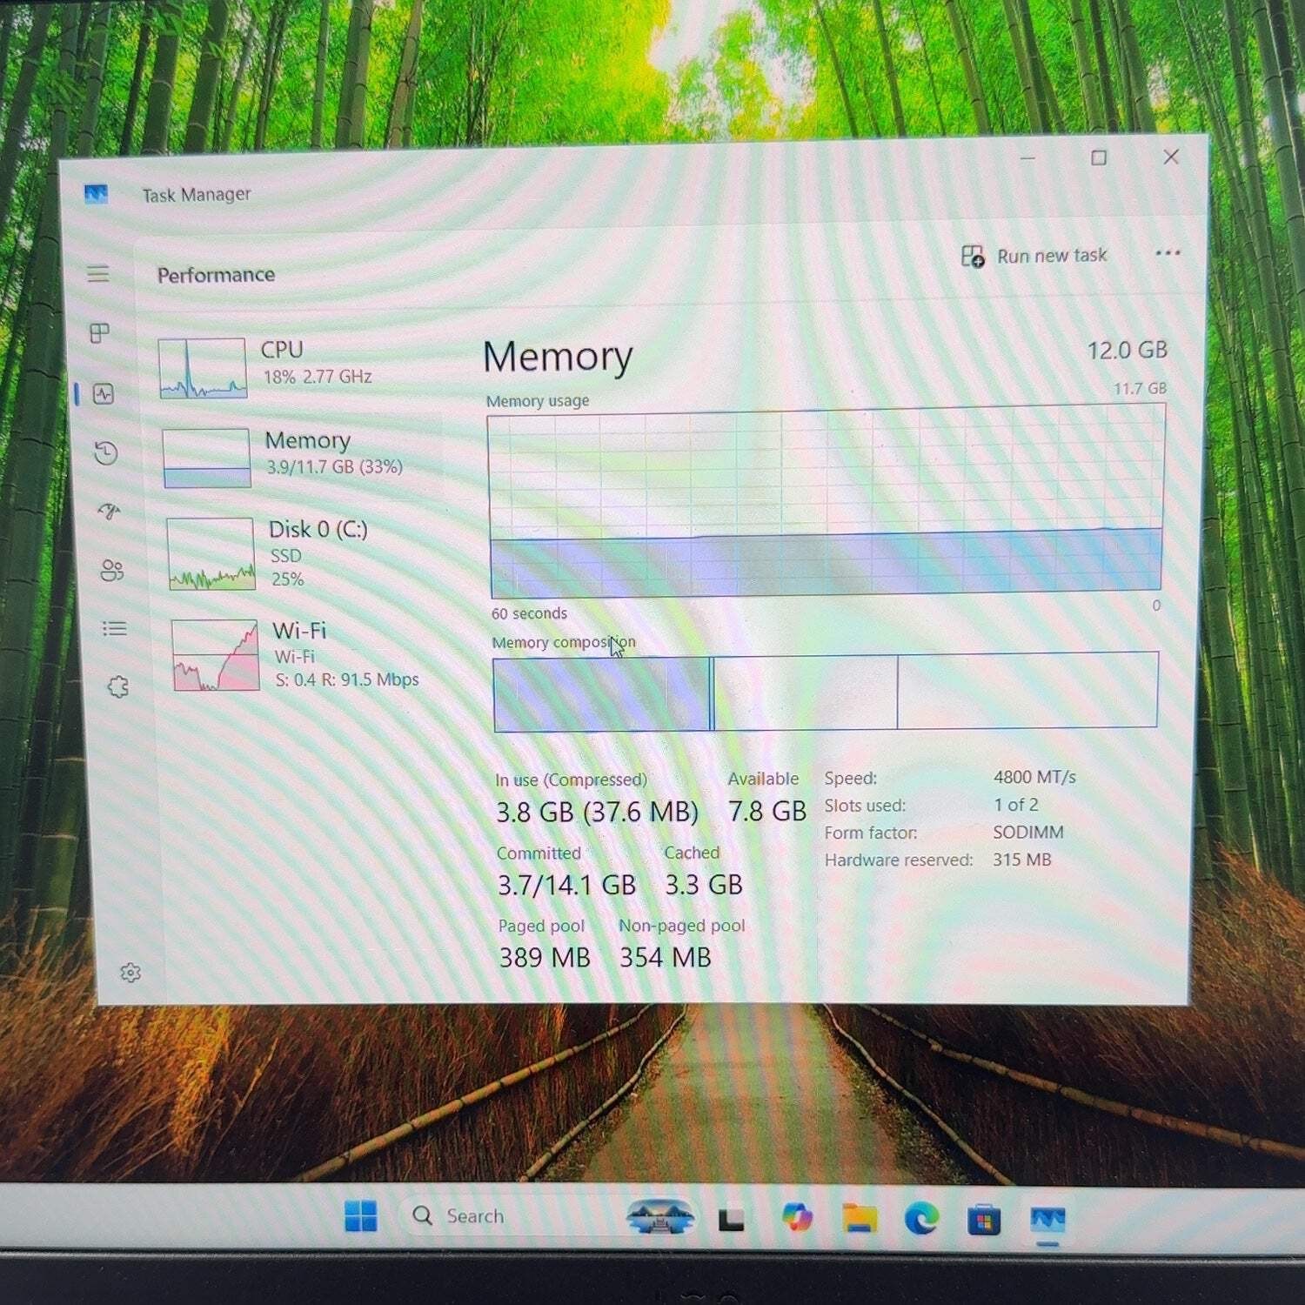Launch Microsoft Edge from the taskbar
The width and height of the screenshot is (1305, 1305).
point(921,1218)
